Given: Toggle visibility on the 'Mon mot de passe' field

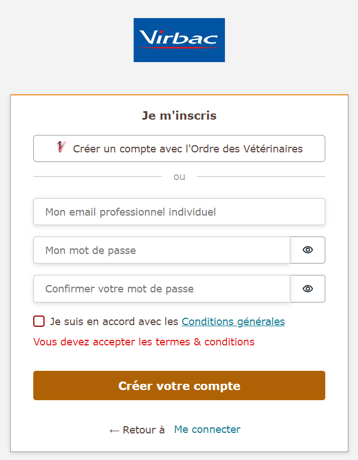Looking at the screenshot, I should point(307,250).
